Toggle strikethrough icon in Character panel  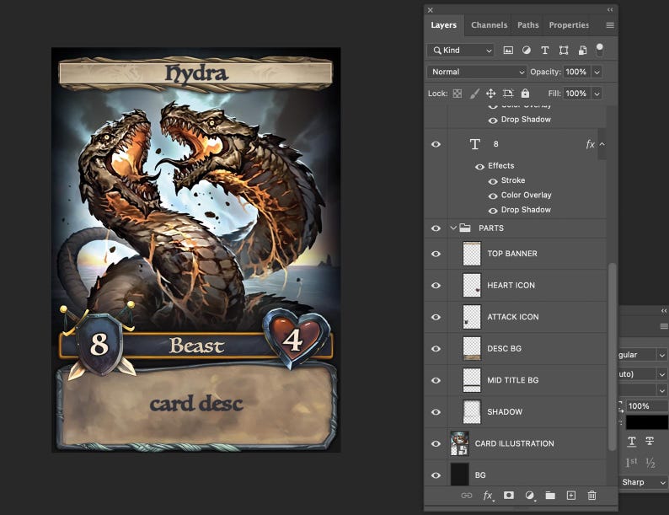point(650,441)
